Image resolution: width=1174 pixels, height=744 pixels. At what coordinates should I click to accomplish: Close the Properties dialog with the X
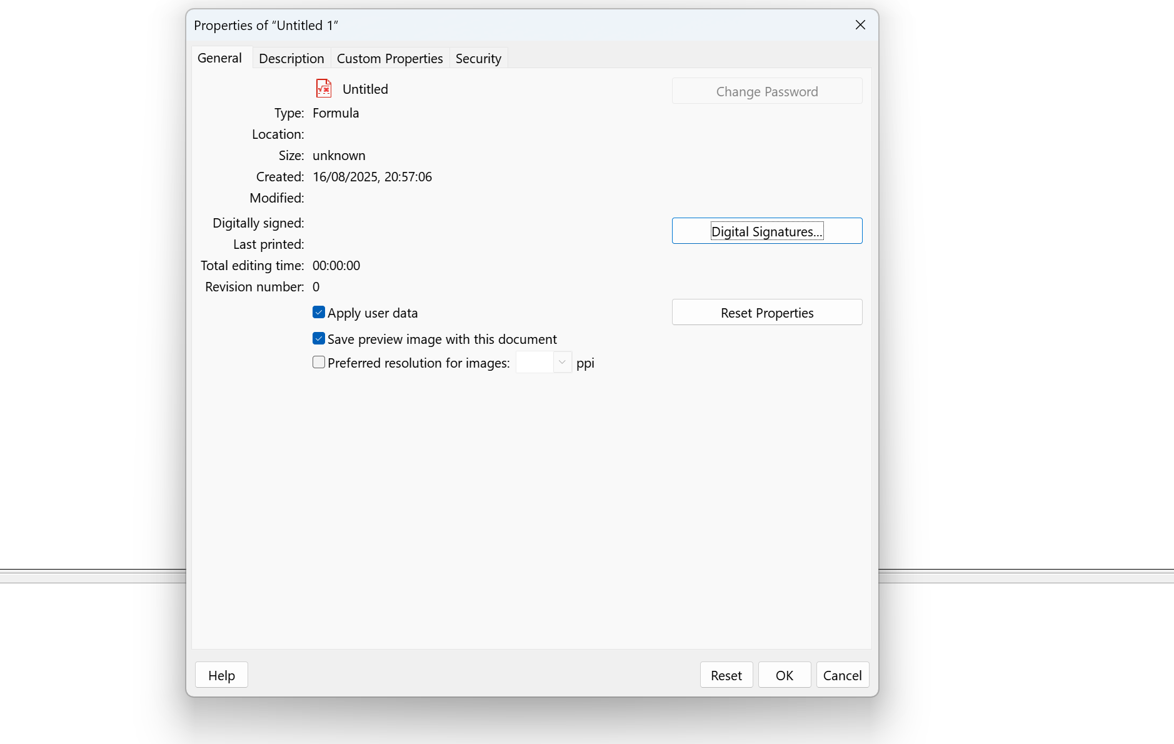pyautogui.click(x=860, y=25)
